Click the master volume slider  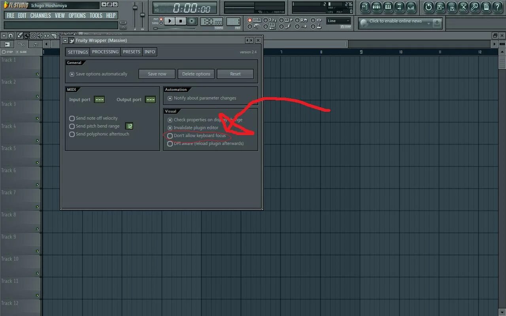(x=135, y=15)
